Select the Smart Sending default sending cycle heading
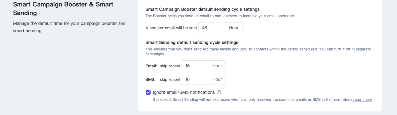The width and height of the screenshot is (397, 115). (x=192, y=42)
